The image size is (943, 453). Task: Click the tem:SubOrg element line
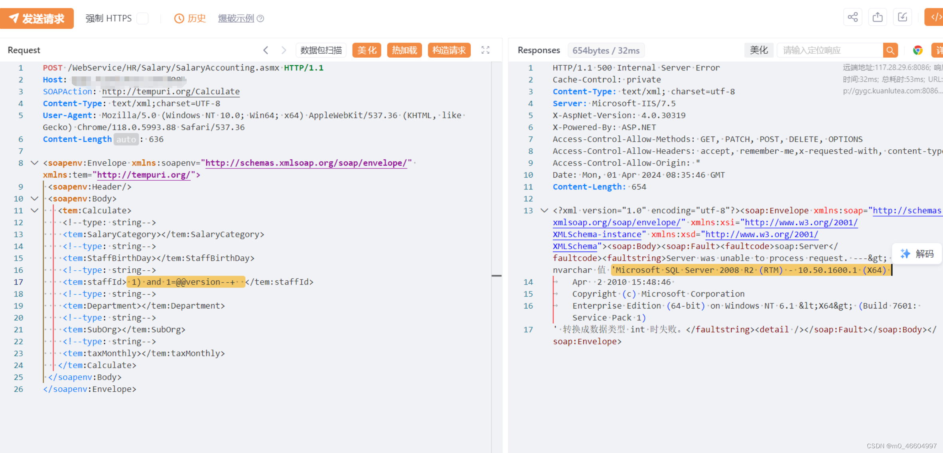pos(124,330)
